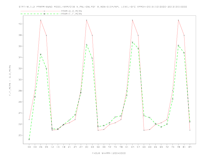Click x-axis forecast hour label 66

click(156, 147)
